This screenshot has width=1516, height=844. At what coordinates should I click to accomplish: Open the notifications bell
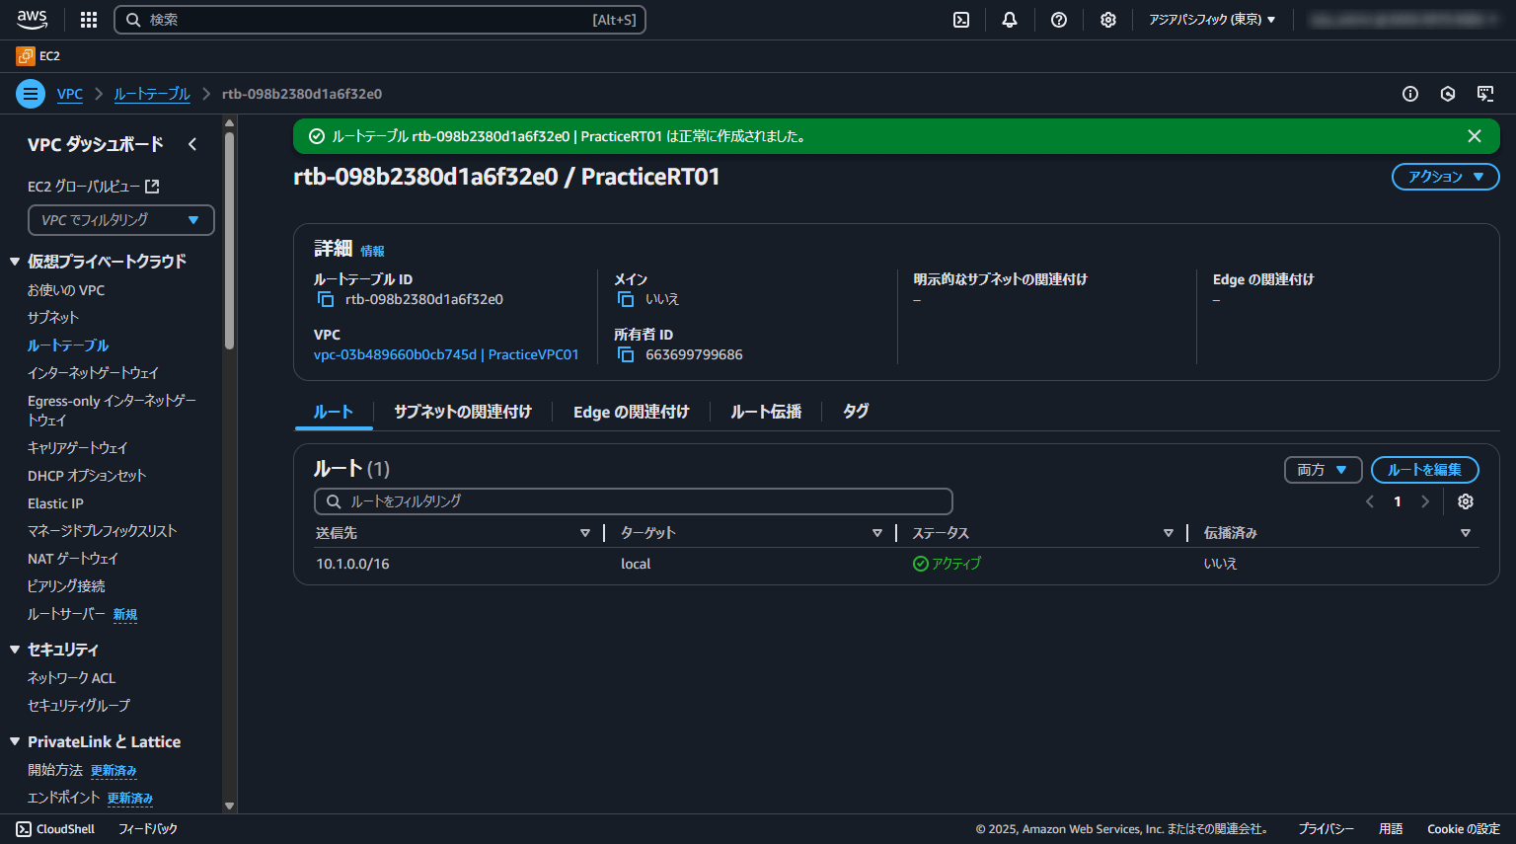pyautogui.click(x=1010, y=20)
